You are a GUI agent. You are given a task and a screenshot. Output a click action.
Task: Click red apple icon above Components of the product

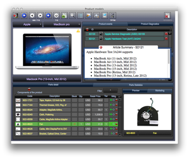pos(29,89)
